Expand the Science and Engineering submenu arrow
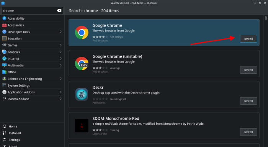The height and width of the screenshot is (147, 268). click(60, 79)
